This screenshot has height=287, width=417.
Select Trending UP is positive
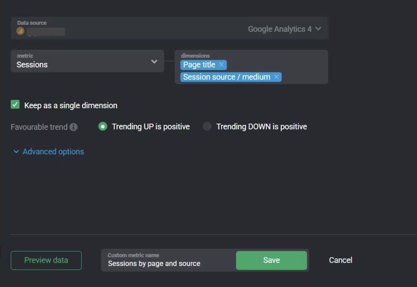[x=103, y=126]
